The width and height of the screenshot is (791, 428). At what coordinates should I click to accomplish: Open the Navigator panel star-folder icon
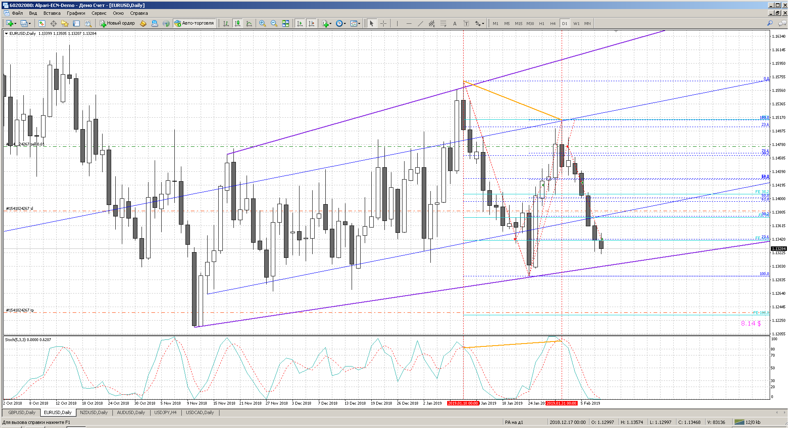click(65, 23)
